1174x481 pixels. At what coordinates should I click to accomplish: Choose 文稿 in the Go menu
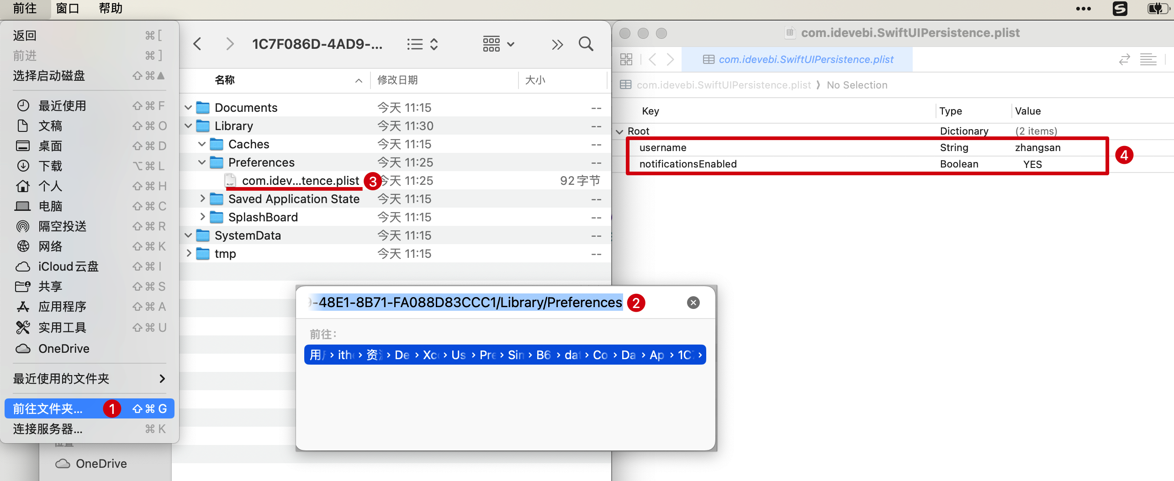pyautogui.click(x=89, y=125)
